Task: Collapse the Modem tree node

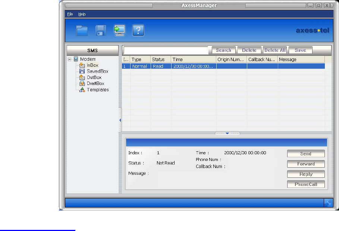Action: coord(69,59)
